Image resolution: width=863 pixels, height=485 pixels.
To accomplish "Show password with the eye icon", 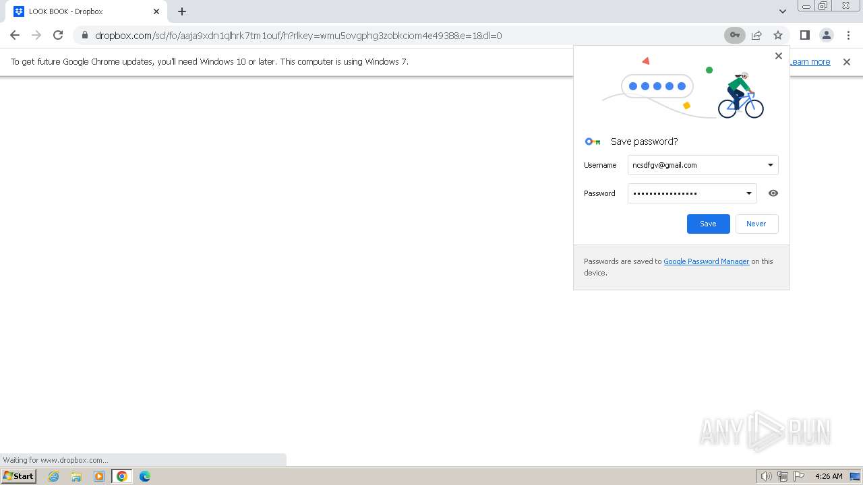I will 773,193.
